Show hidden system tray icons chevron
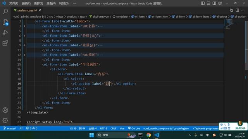The width and height of the screenshot is (248, 139). coord(190,135)
